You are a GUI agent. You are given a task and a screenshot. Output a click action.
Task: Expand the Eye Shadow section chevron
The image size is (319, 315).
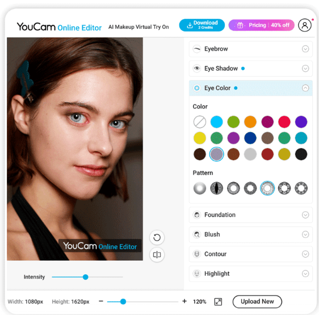coord(305,68)
